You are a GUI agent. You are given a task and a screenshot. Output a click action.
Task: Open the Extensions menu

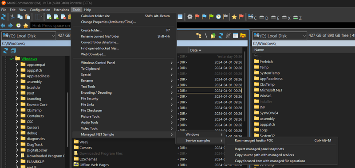click(x=61, y=10)
